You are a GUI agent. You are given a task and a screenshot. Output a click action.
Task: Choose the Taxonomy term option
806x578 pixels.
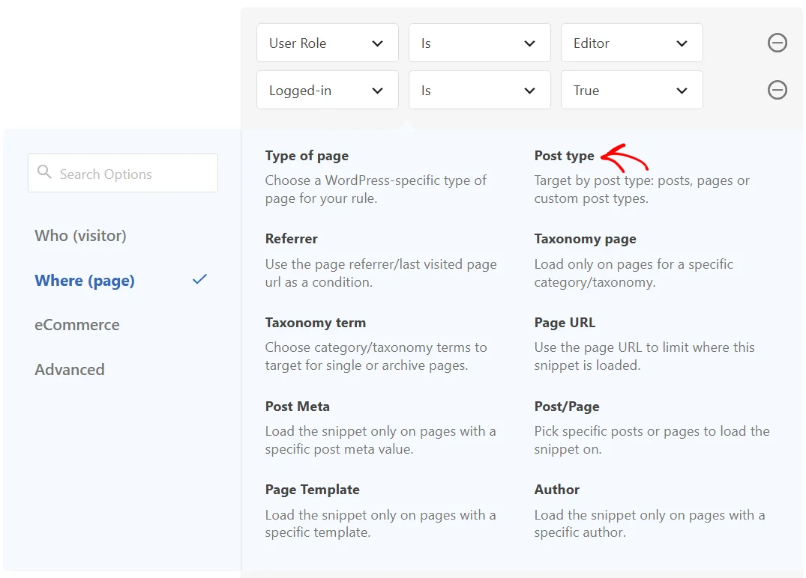tap(316, 323)
